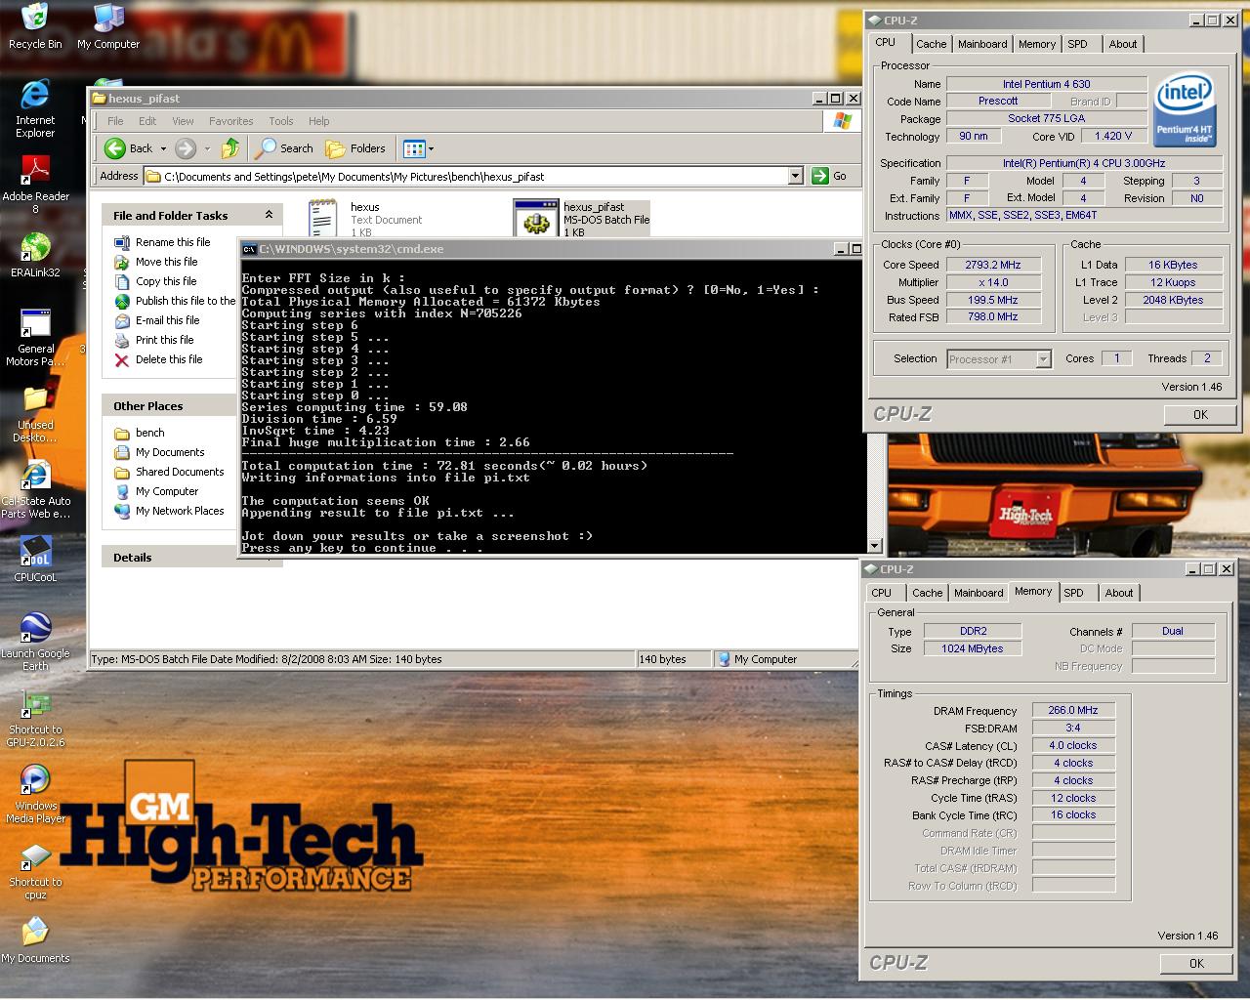Viewport: 1250px width, 1000px height.
Task: Go to My Documents in Other Places
Action: (159, 452)
